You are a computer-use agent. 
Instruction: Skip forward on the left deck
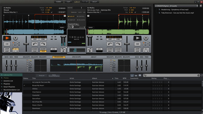coord(56,39)
